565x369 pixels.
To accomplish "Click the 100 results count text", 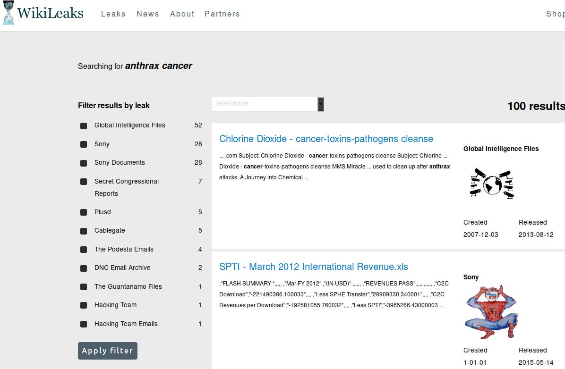I will tap(536, 106).
